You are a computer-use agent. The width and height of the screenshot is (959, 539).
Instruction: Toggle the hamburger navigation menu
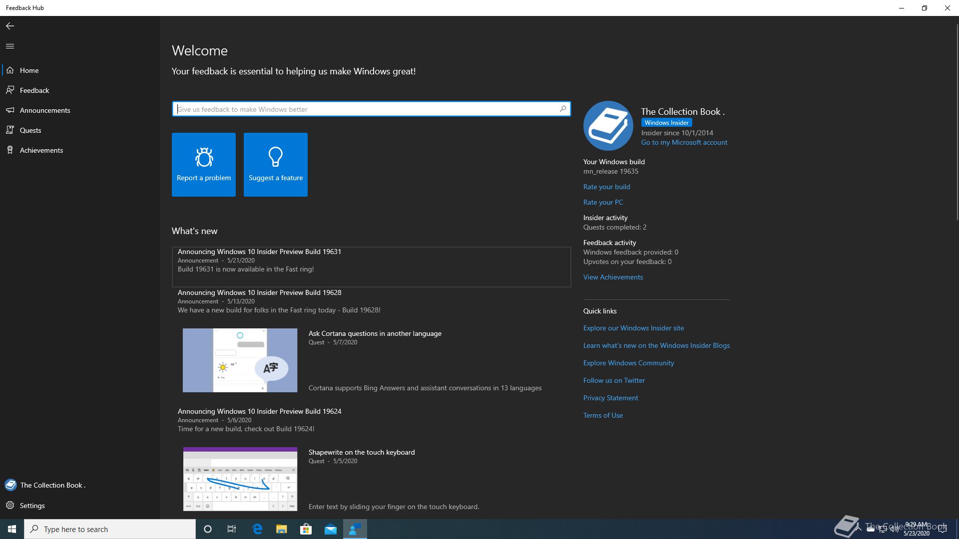click(10, 46)
